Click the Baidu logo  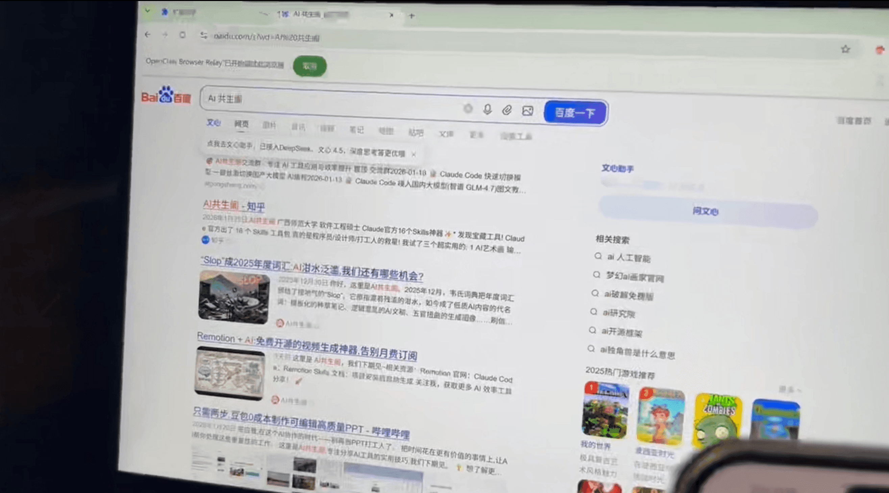pyautogui.click(x=166, y=96)
